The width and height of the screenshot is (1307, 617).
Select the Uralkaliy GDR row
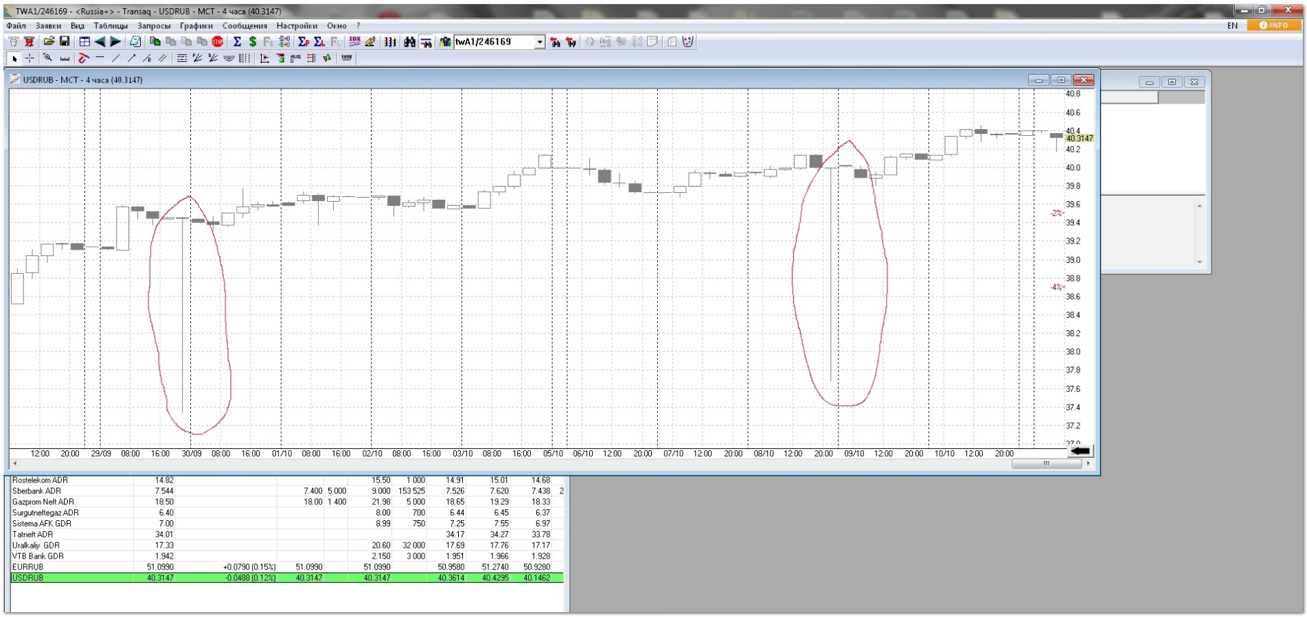[x=287, y=545]
